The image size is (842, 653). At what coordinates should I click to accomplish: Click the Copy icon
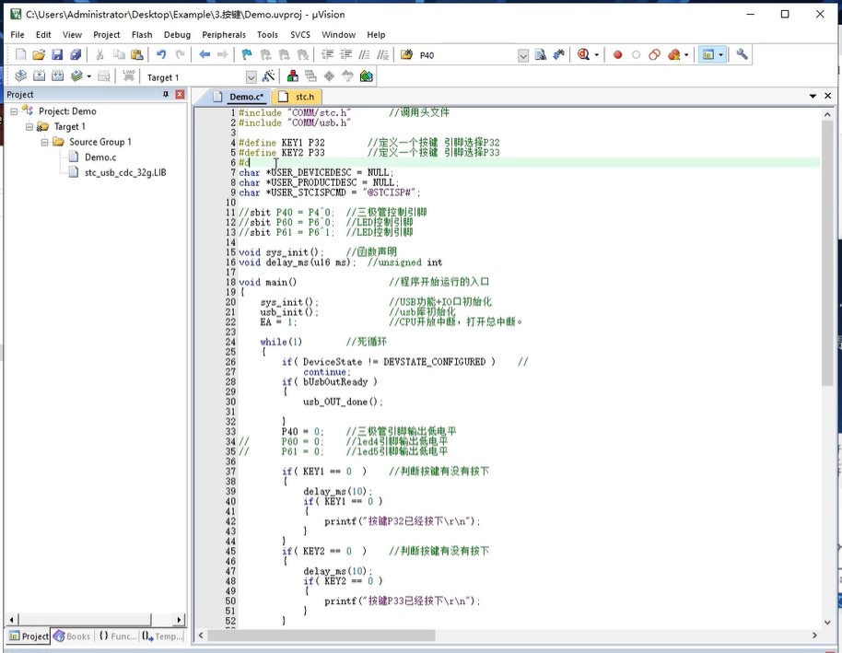tap(119, 54)
